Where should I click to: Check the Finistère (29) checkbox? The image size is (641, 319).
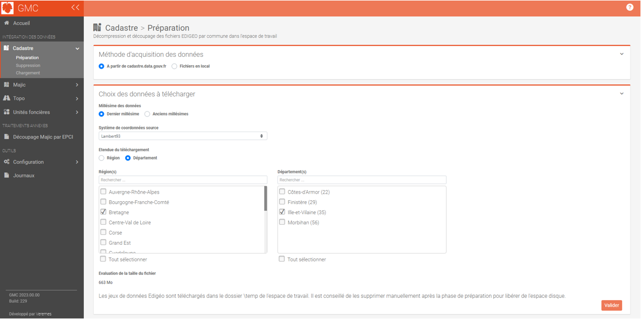282,202
